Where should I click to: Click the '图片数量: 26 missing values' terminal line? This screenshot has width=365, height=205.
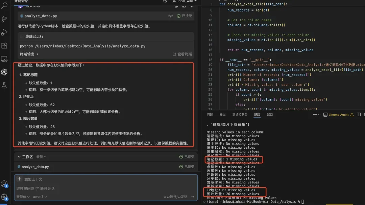pyautogui.click(x=233, y=194)
